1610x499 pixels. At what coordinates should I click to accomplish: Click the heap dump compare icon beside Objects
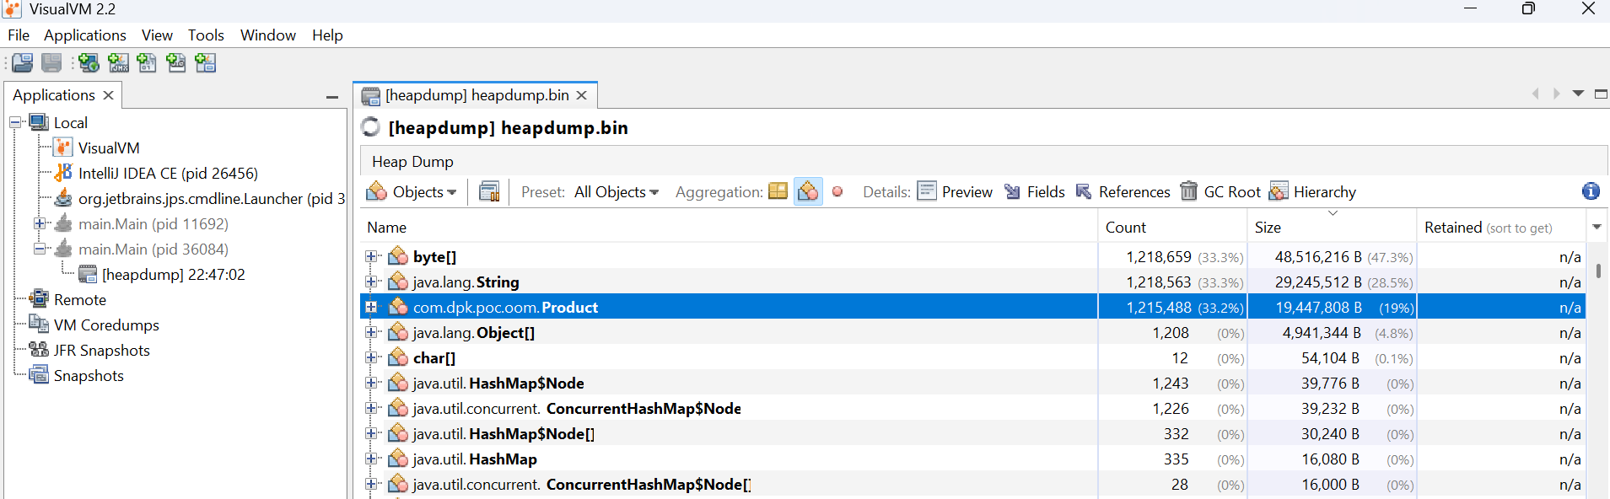point(489,192)
